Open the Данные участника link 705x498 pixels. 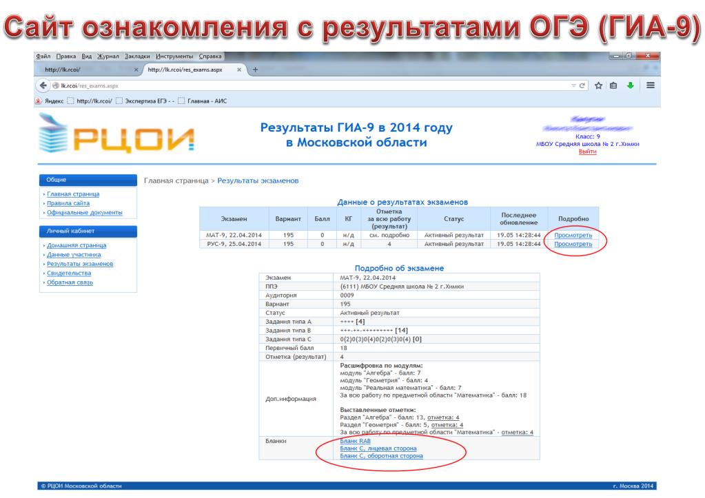pos(74,255)
